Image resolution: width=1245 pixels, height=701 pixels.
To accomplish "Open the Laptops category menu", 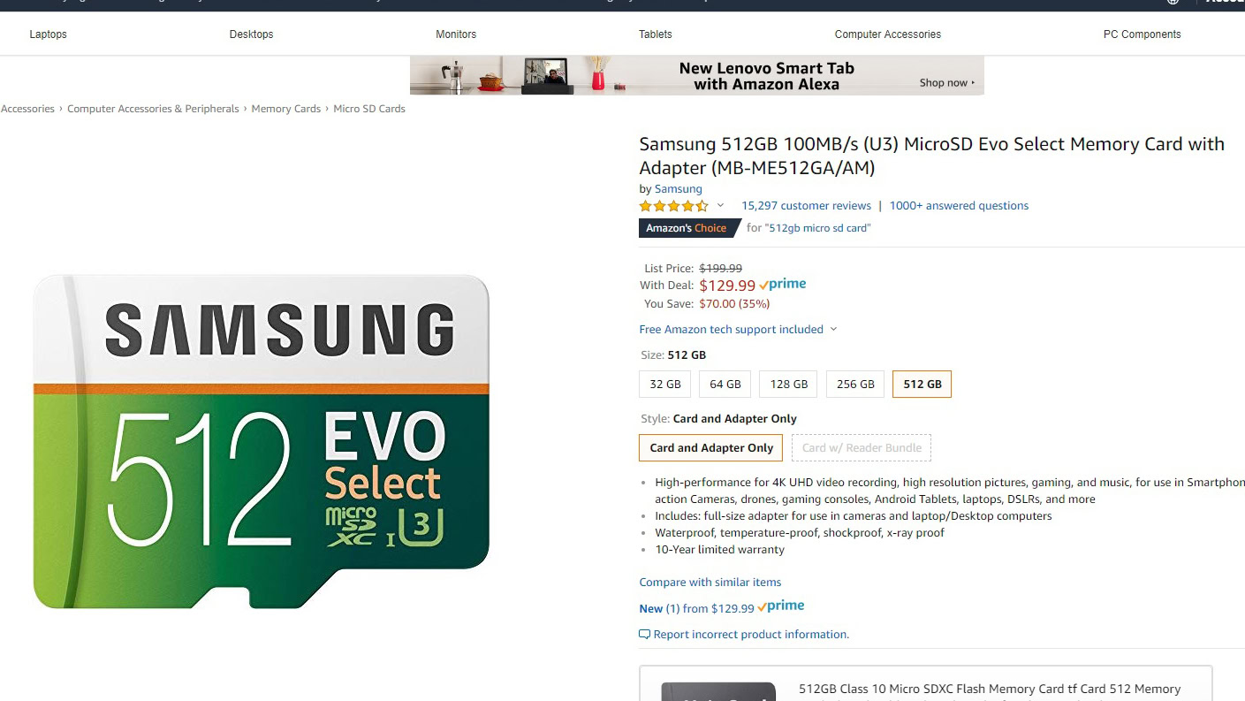I will click(x=48, y=34).
